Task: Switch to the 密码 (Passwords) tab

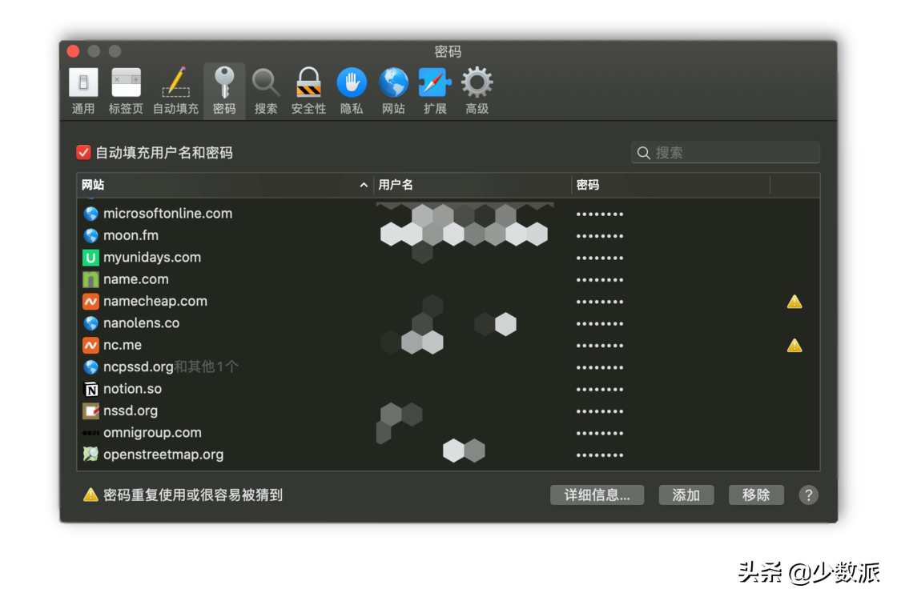Action: tap(224, 91)
